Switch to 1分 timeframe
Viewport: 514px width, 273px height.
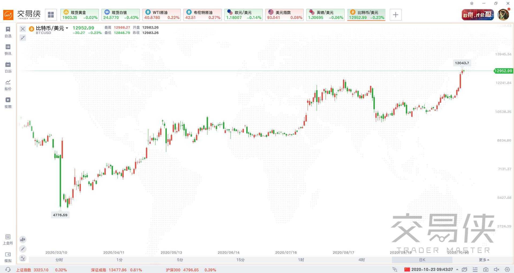click(119, 260)
